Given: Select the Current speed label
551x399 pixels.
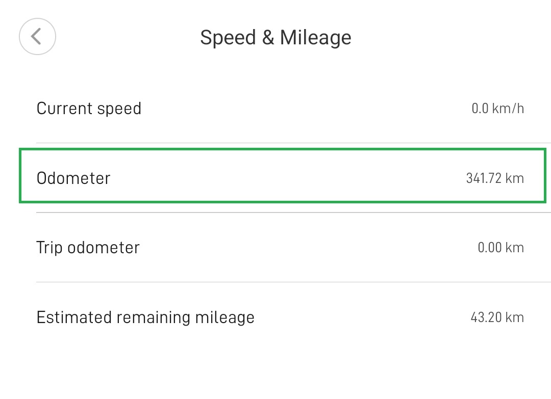Looking at the screenshot, I should (x=88, y=108).
